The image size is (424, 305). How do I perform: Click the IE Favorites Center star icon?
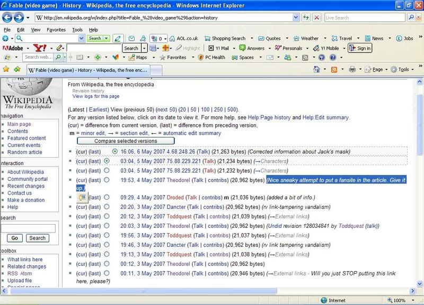coord(6,69)
